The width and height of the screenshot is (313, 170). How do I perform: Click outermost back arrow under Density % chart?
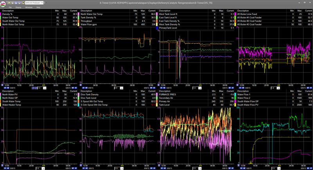point(5,88)
